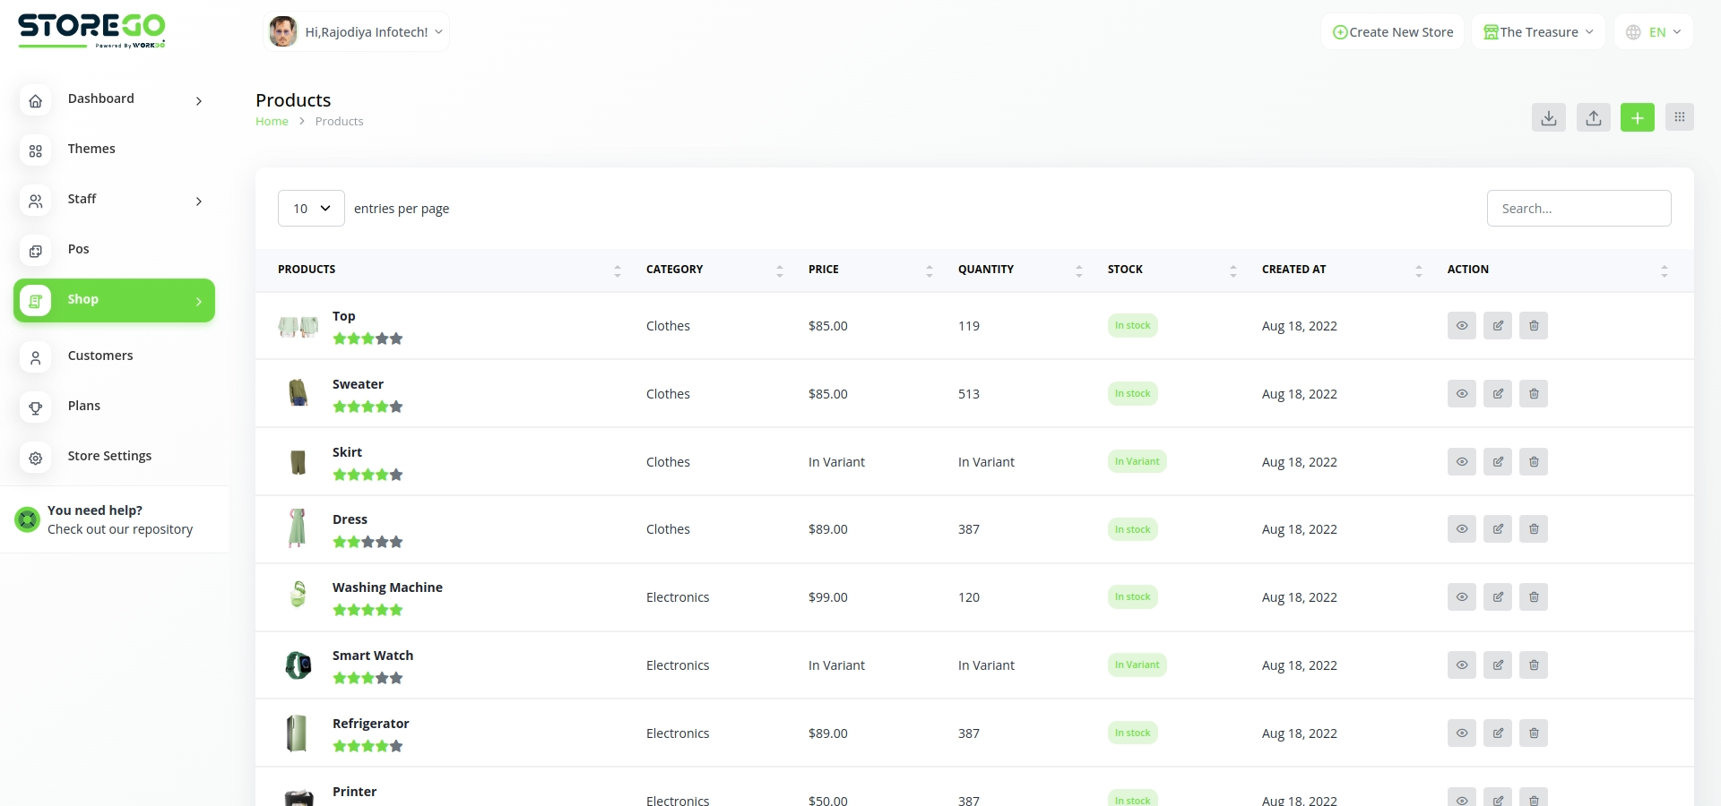The width and height of the screenshot is (1721, 806).
Task: Delete the Top product row
Action: pos(1533,326)
